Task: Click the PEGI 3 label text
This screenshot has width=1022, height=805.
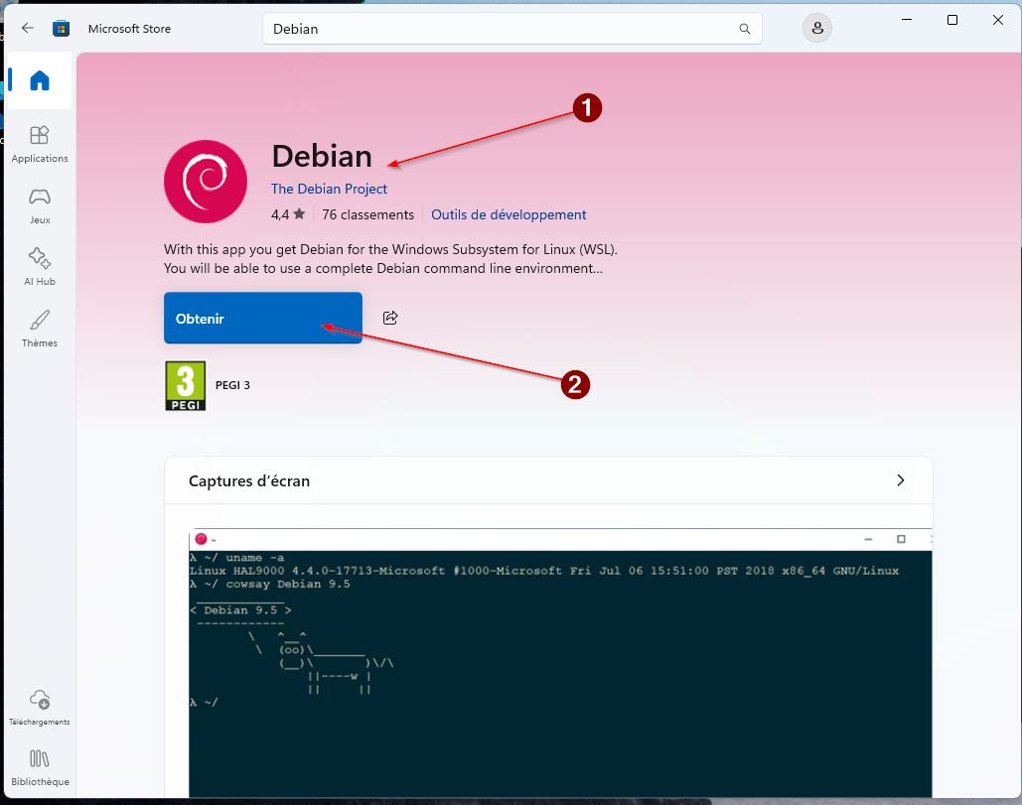Action: (x=232, y=385)
